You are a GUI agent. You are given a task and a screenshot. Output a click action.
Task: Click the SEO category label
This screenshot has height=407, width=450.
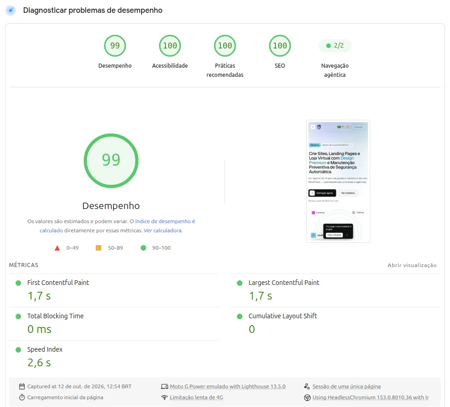point(280,65)
